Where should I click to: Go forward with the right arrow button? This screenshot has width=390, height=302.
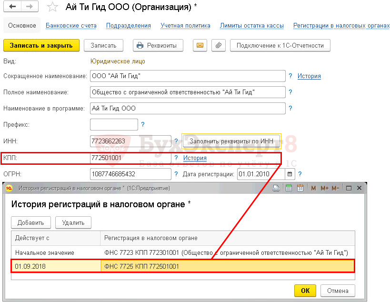pos(30,7)
